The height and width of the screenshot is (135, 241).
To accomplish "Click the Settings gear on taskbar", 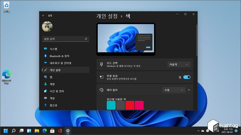I will tap(68, 131).
